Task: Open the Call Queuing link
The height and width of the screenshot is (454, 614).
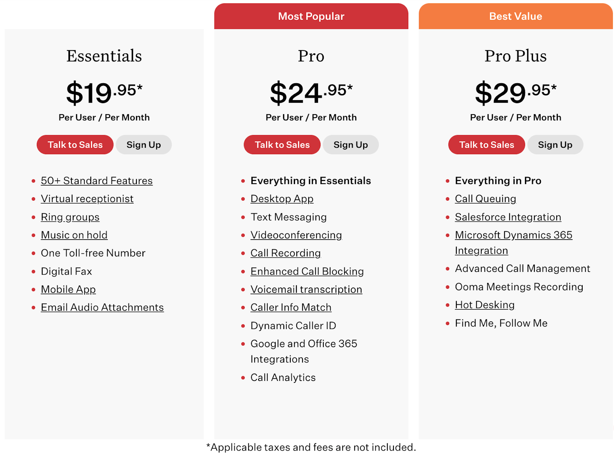Action: tap(485, 199)
